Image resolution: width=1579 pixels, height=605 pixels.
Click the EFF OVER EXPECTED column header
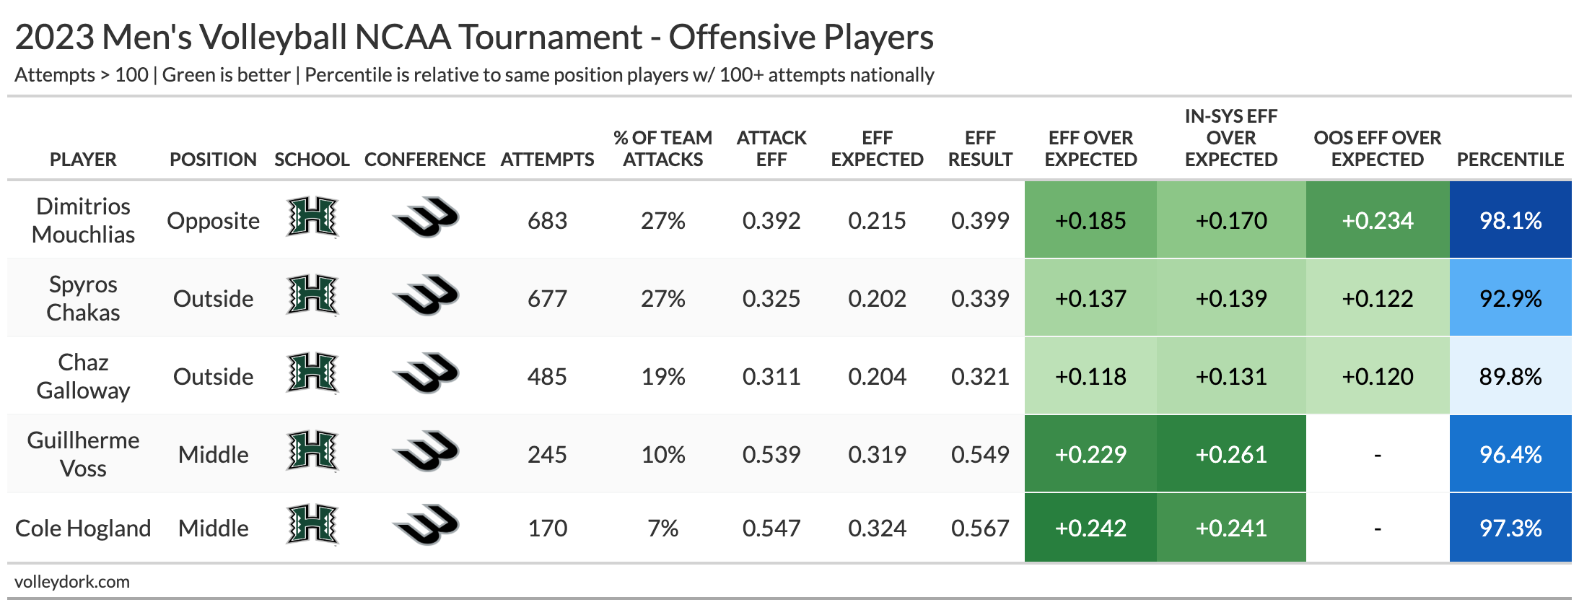[x=1090, y=149]
